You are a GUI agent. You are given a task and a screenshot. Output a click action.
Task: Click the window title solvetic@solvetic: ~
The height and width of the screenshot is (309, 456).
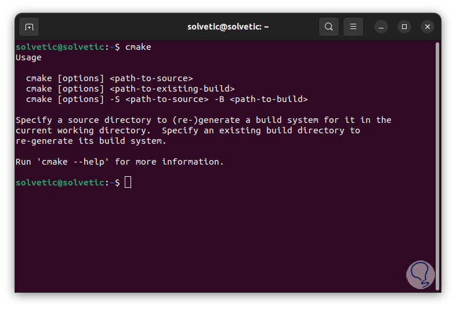(228, 27)
